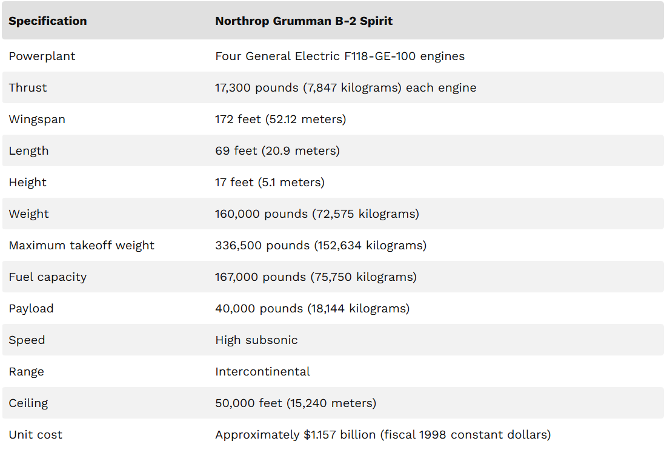Click the 172 feet wingspan value
This screenshot has width=667, height=458.
coord(280,120)
